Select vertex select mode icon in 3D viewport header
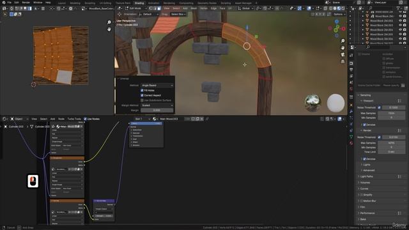409x230 pixels. (151, 8)
